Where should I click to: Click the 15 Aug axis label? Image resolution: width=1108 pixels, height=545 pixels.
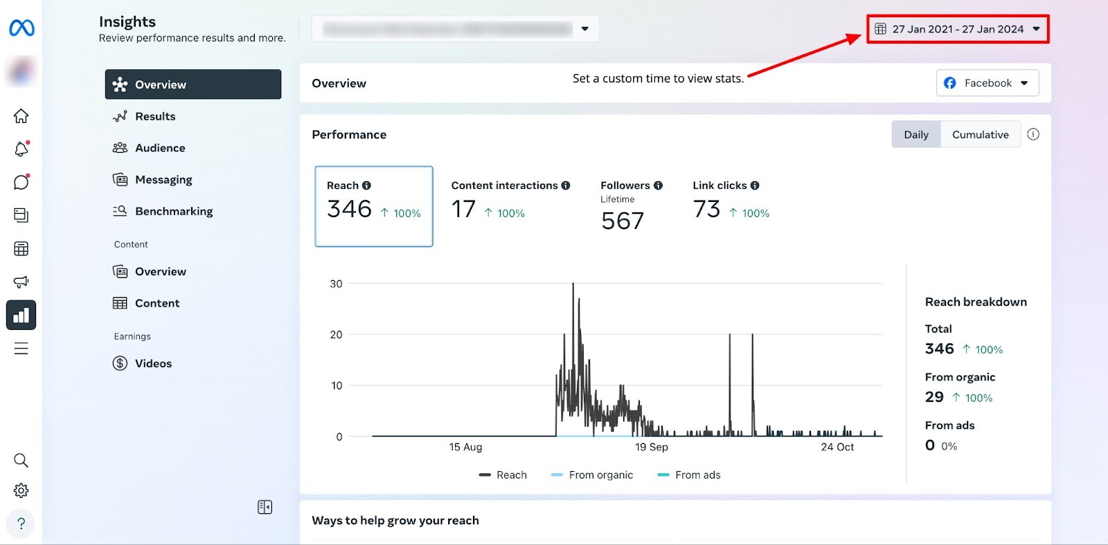465,447
